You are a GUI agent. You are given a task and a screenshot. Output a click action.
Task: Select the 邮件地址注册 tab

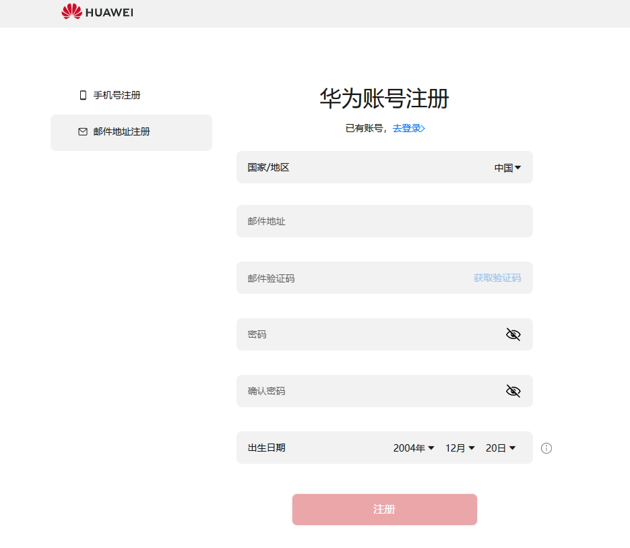[x=131, y=133]
